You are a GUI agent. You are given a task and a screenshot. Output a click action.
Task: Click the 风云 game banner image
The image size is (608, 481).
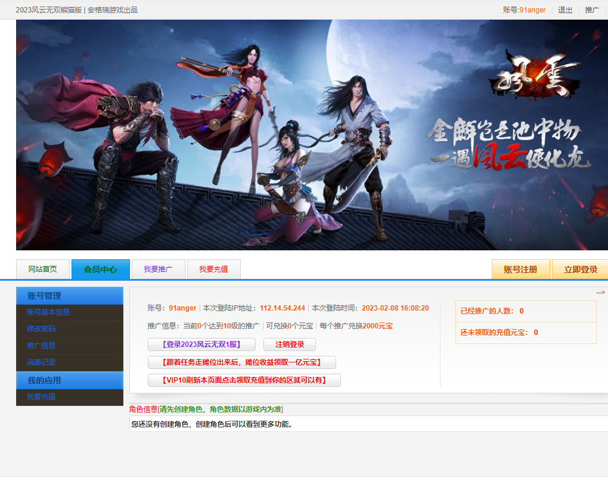pyautogui.click(x=312, y=135)
